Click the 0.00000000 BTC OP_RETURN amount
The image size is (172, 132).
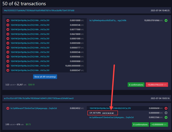coord(156,113)
